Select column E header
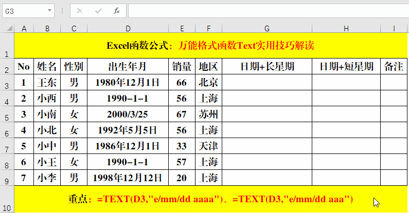Screen dimensions: 409x213 pyautogui.click(x=182, y=28)
